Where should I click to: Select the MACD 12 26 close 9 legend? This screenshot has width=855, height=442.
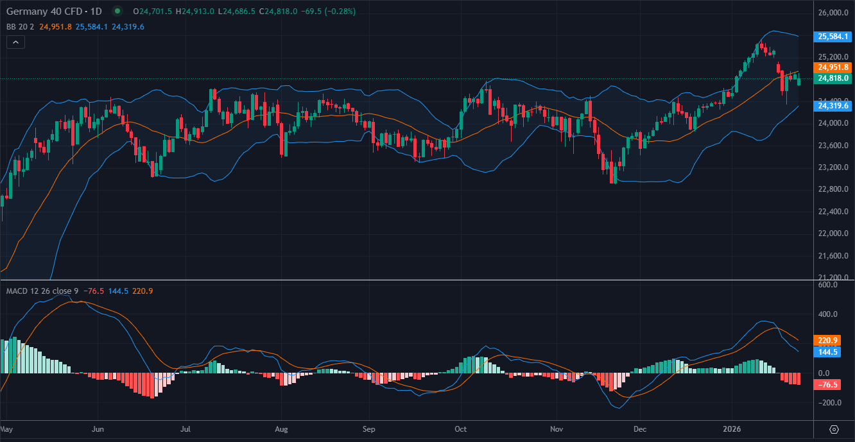(x=40, y=291)
